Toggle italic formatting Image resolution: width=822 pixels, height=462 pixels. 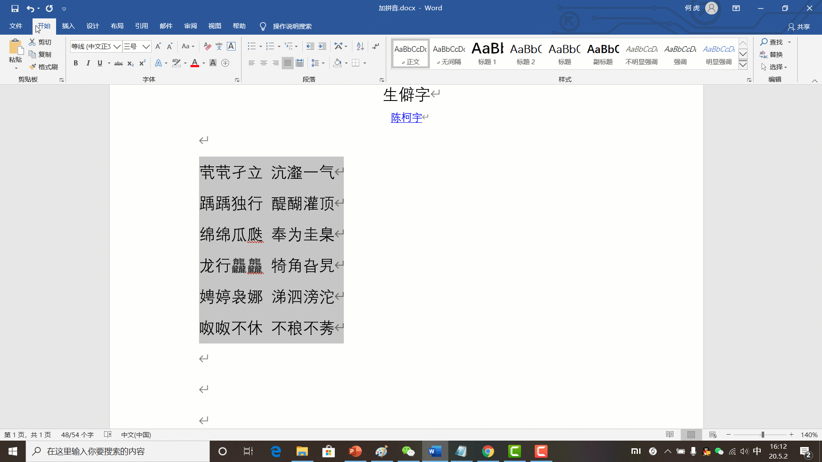(x=88, y=63)
